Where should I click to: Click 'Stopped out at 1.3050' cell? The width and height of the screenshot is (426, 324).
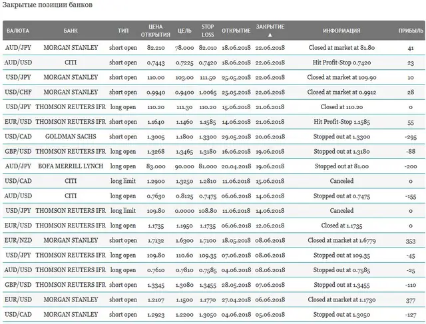tap(341, 315)
